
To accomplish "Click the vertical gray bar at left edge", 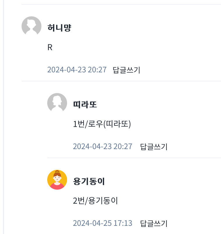I will click(x=3, y=117).
